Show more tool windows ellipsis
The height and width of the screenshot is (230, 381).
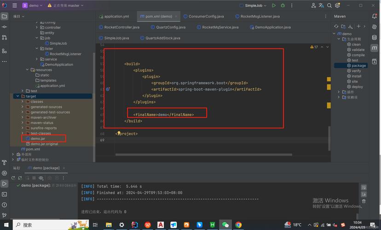[x=5, y=62]
